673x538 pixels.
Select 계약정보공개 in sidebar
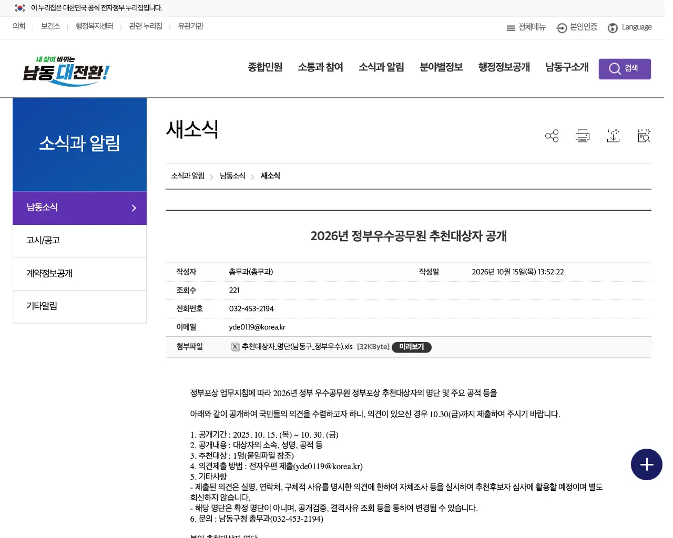click(79, 274)
